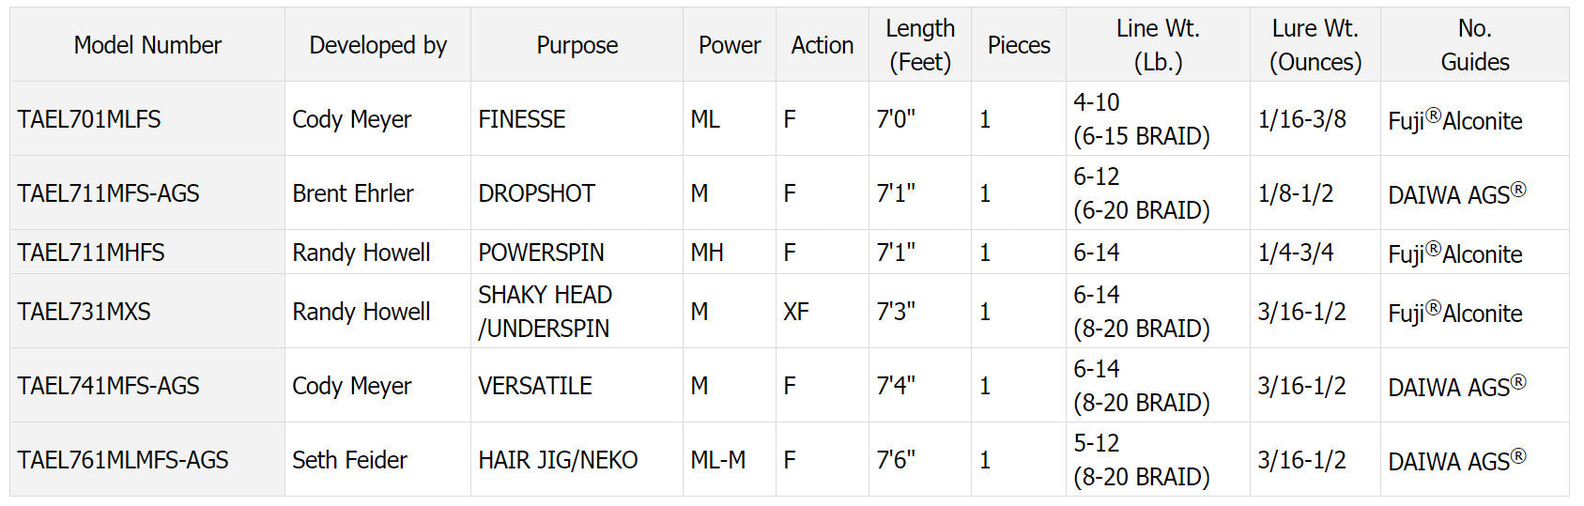Click the TAEL711MHFS model number
This screenshot has width=1584, height=506.
[91, 253]
